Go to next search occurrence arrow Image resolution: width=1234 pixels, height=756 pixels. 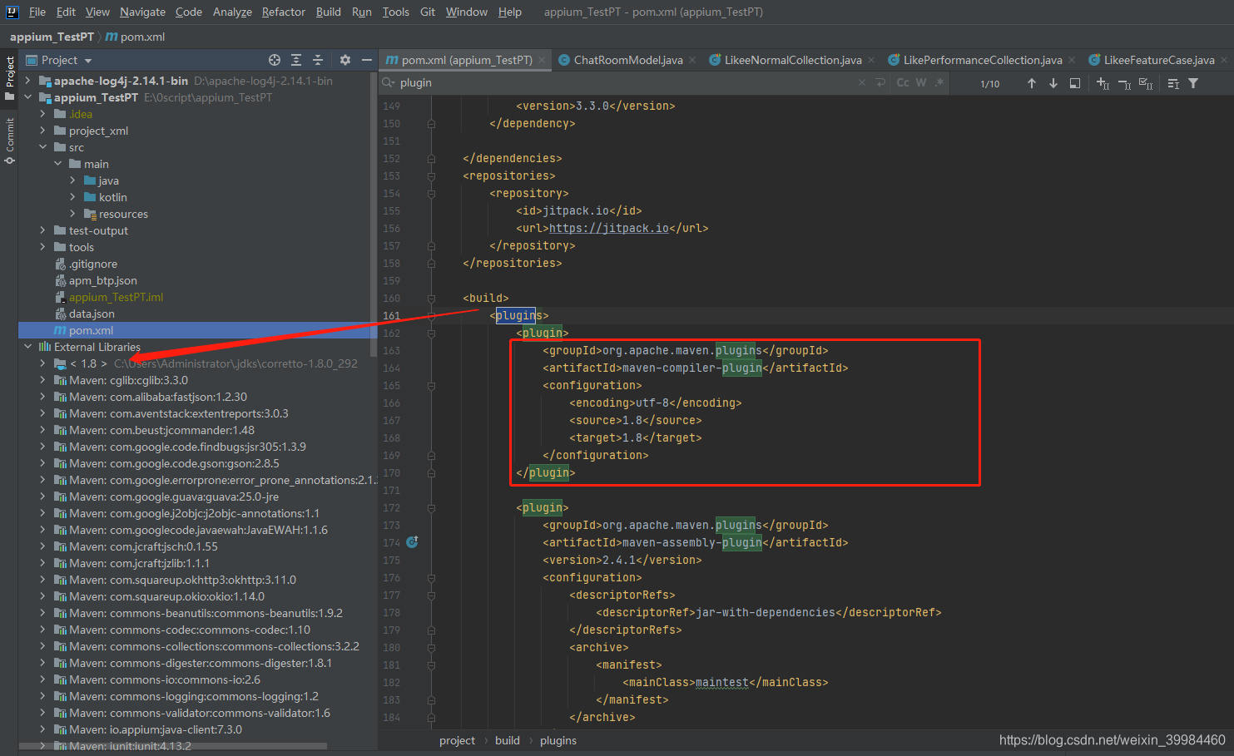point(1053,83)
